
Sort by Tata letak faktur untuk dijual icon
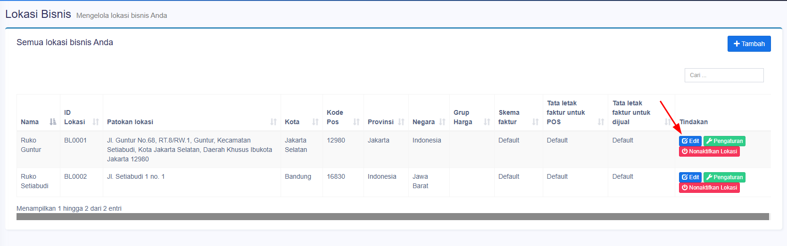coord(668,122)
